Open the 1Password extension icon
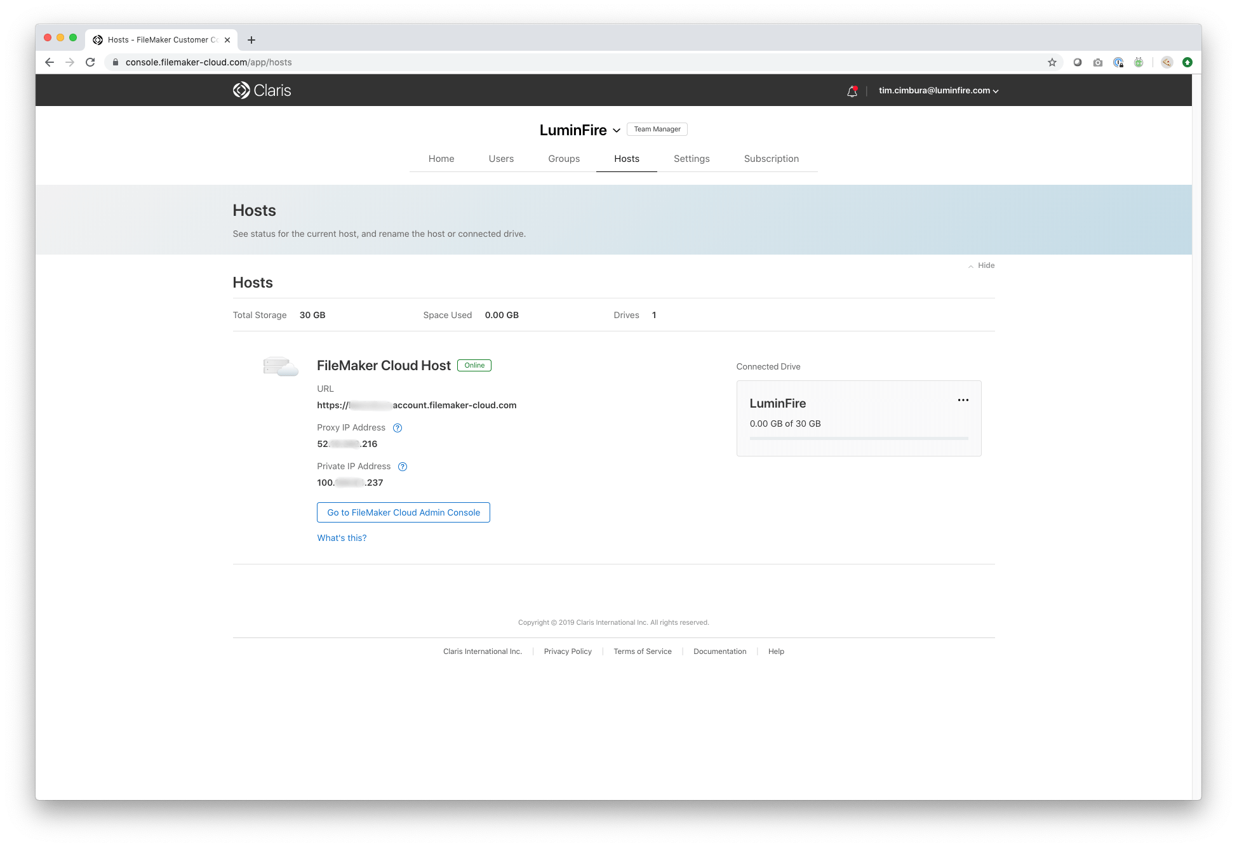This screenshot has height=847, width=1237. (x=1118, y=62)
